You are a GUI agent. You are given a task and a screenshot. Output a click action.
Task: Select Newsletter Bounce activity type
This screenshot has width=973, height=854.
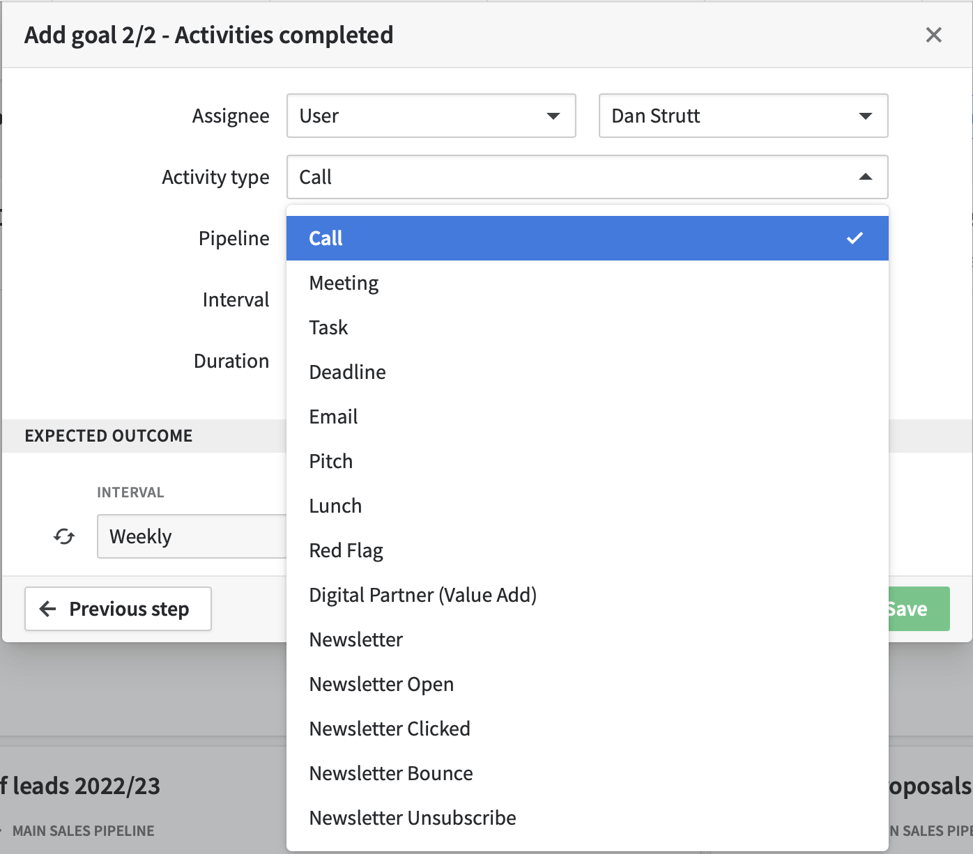391,773
